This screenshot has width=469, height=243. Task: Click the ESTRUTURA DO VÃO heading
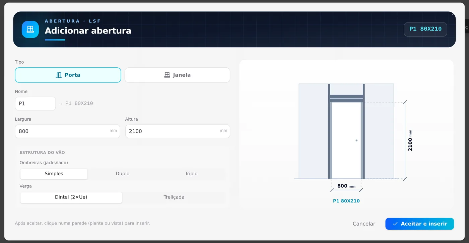click(42, 153)
